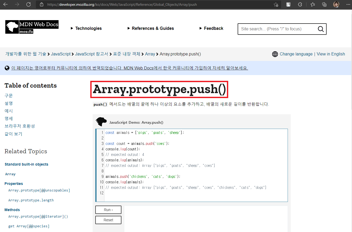Open the Collections icon

324,4
